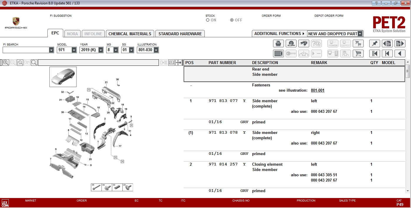Open the wheels and tyres lookup icon
Image resolution: width=411 pixels, height=208 pixels.
[x=291, y=43]
